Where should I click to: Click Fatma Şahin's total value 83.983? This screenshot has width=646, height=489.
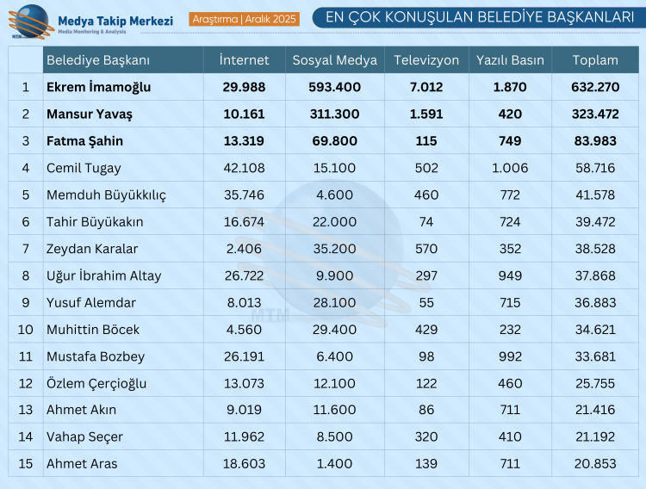point(595,141)
